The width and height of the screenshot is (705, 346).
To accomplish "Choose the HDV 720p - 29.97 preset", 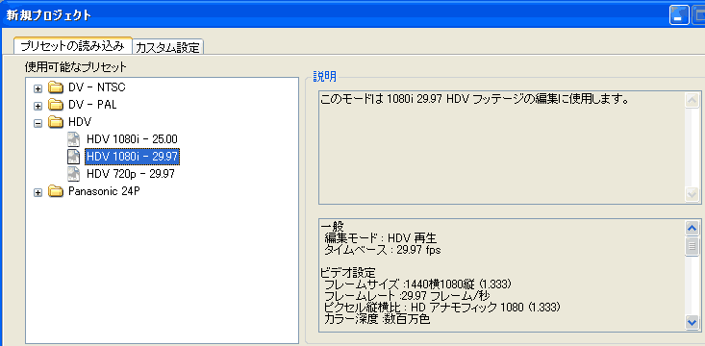I will [x=131, y=174].
